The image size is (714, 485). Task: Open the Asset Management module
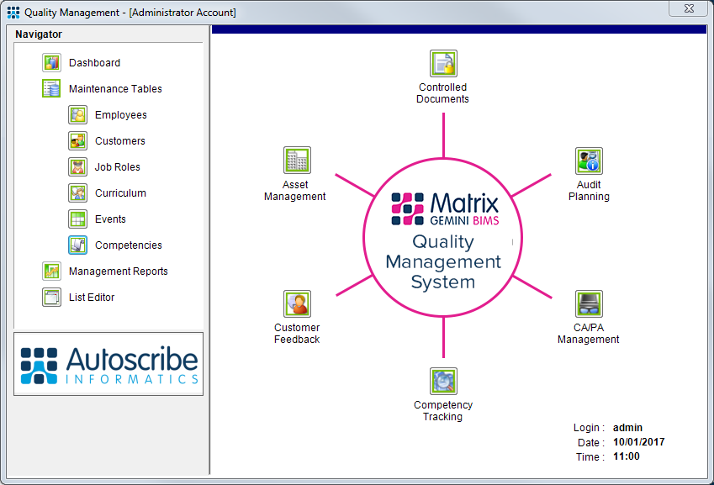(296, 161)
